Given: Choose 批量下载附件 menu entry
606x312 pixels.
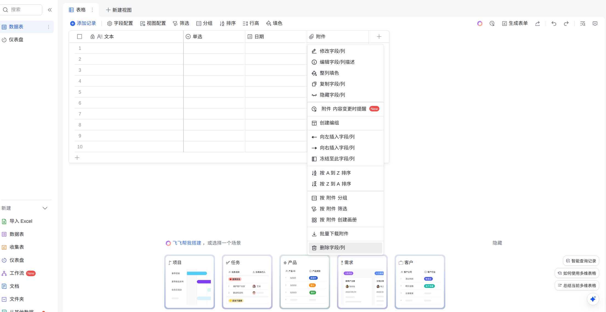Looking at the screenshot, I should point(345,234).
